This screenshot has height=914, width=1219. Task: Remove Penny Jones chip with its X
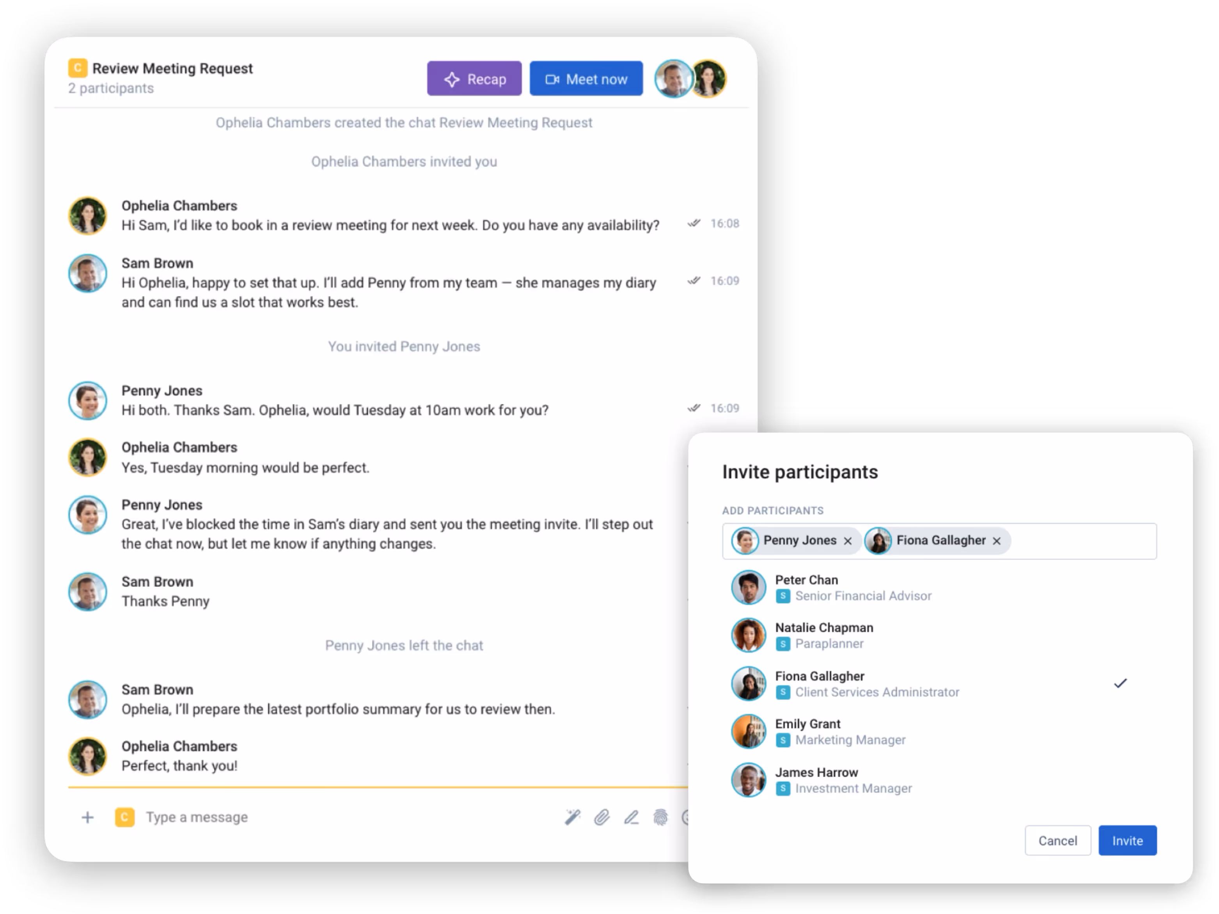tap(848, 541)
